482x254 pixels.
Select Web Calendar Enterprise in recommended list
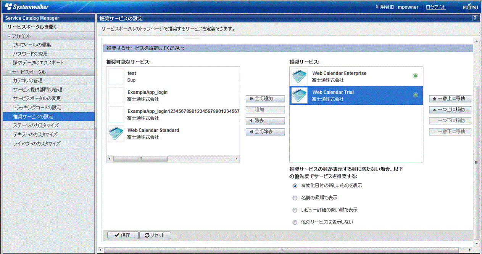tap(356, 77)
